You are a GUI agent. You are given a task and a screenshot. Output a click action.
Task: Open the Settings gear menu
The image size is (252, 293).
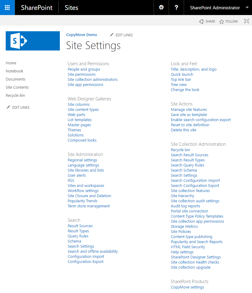161,7
